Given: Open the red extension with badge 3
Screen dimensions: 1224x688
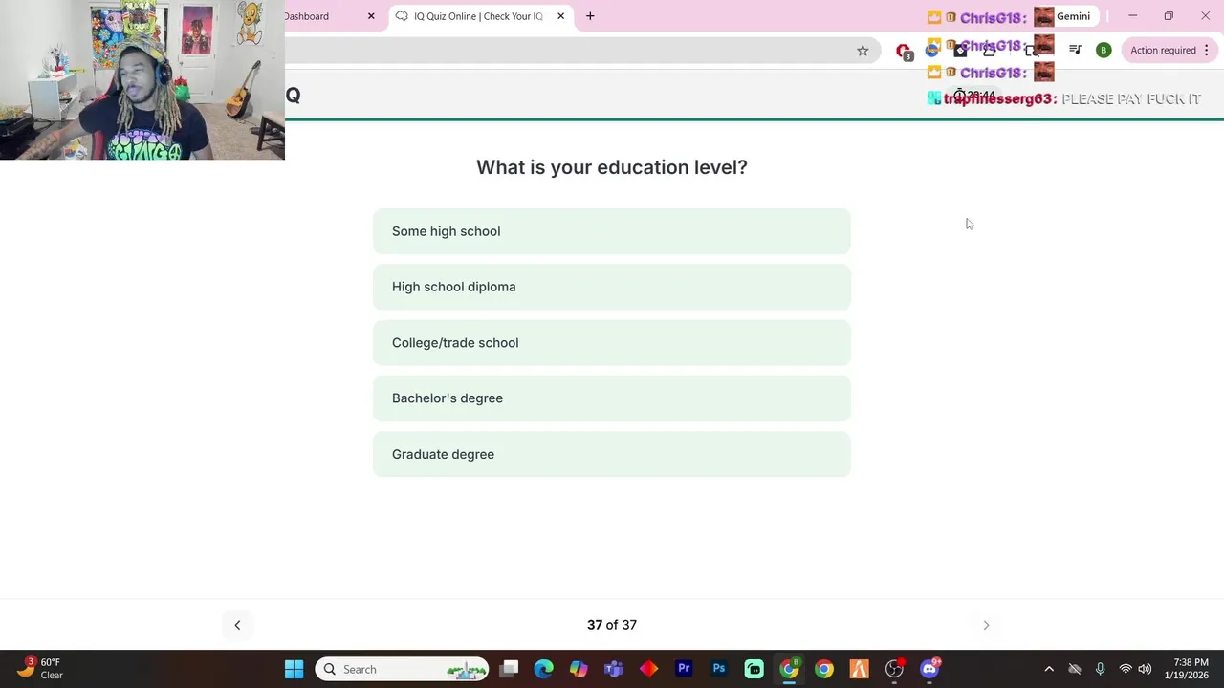Looking at the screenshot, I should (904, 51).
